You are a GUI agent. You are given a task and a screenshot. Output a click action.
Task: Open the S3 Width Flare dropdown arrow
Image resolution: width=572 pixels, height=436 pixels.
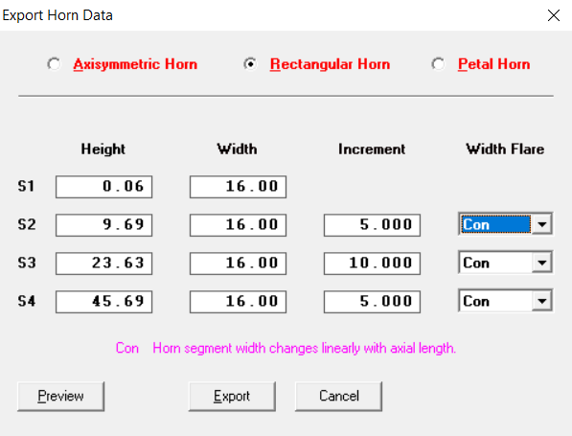tap(541, 263)
